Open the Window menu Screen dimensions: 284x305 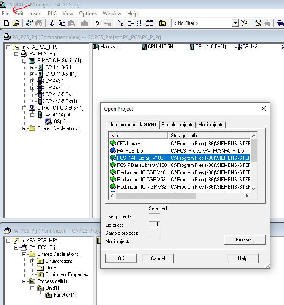coord(112,14)
